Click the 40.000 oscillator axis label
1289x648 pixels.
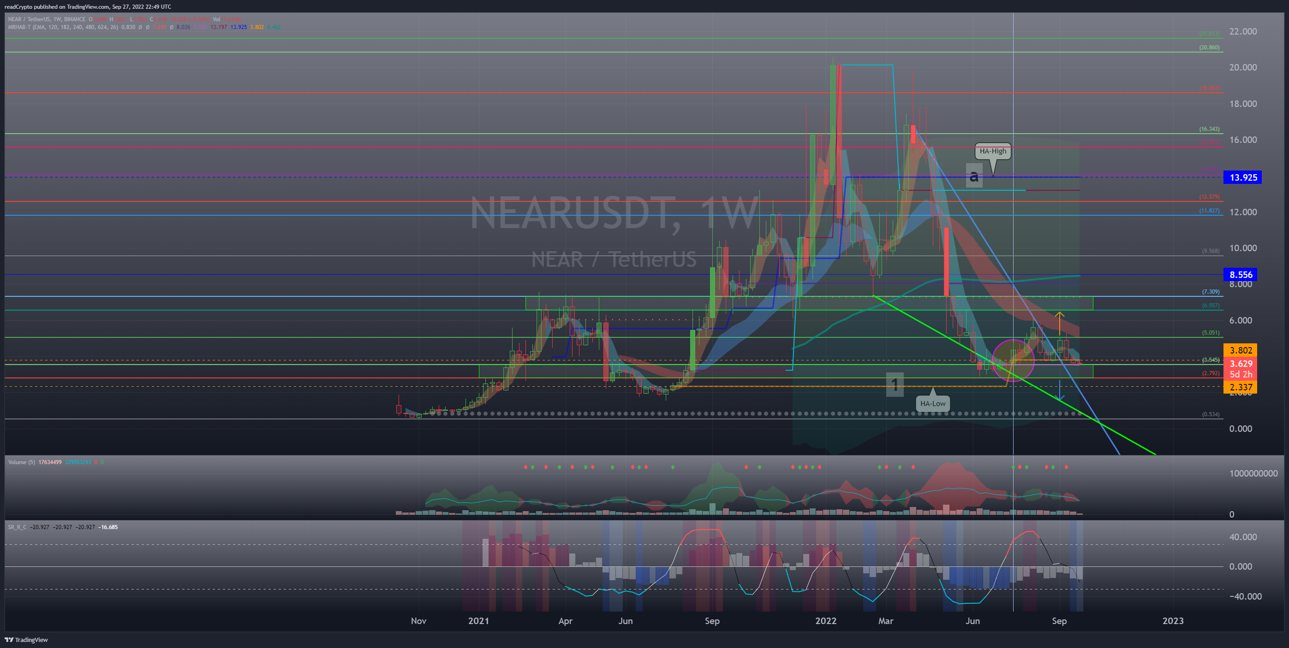click(x=1242, y=537)
